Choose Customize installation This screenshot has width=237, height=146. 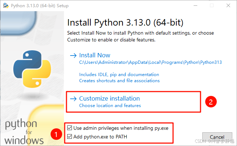coord(109,98)
